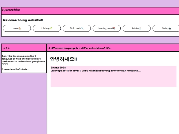Click the three hearts in sidebar
The height and width of the screenshot is (134, 179).
(5, 64)
